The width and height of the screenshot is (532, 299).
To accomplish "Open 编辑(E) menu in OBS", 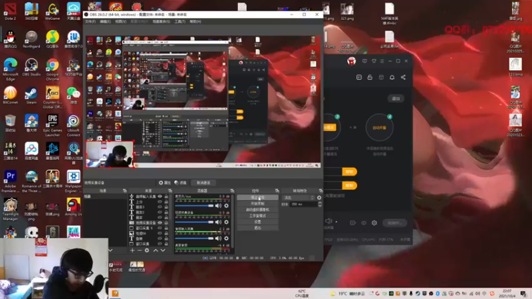I will (105, 21).
